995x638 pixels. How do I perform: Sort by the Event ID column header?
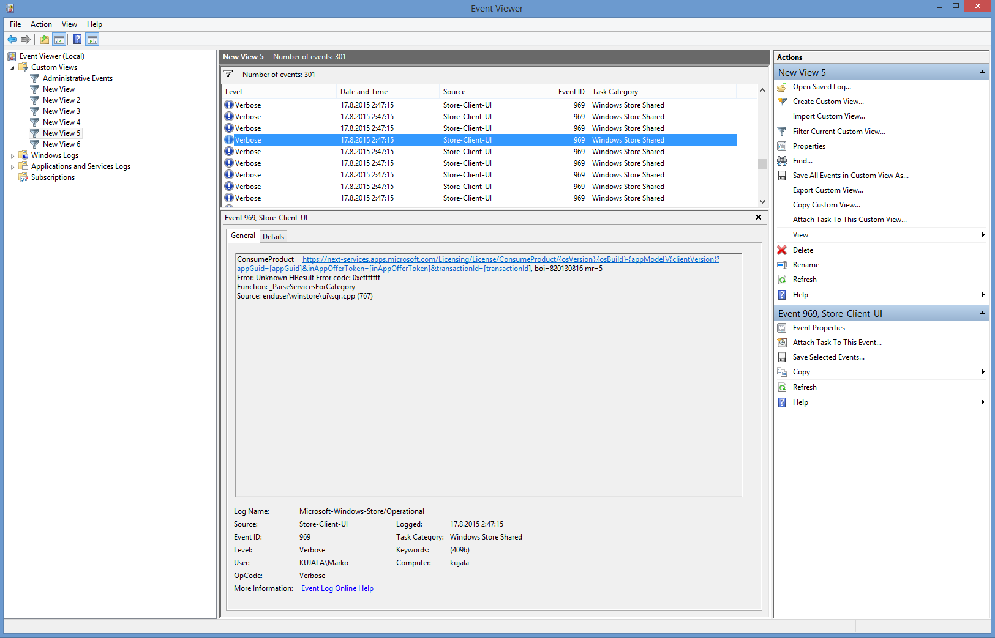pyautogui.click(x=559, y=92)
